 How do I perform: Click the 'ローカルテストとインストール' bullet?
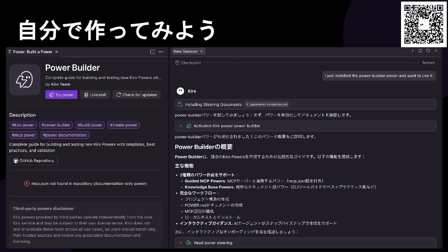point(212,217)
